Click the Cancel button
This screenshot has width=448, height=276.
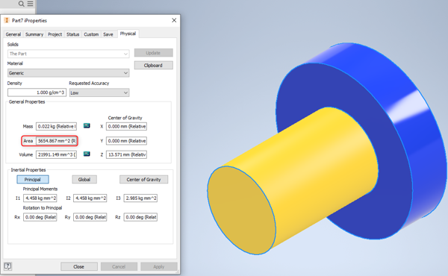(x=119, y=266)
